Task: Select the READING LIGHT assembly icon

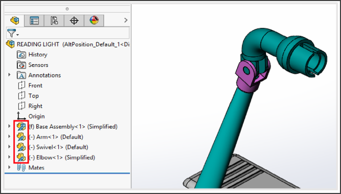Action: (x=10, y=44)
